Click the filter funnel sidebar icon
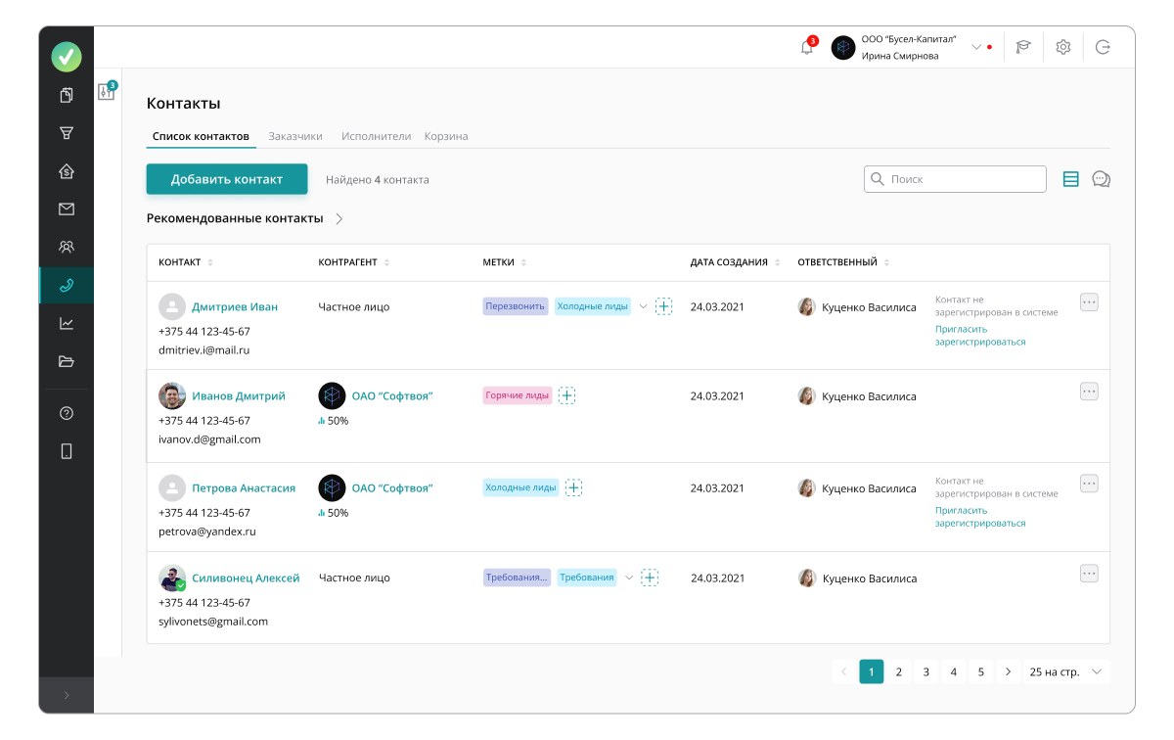Viewport: 1174px width, 740px height. click(67, 133)
